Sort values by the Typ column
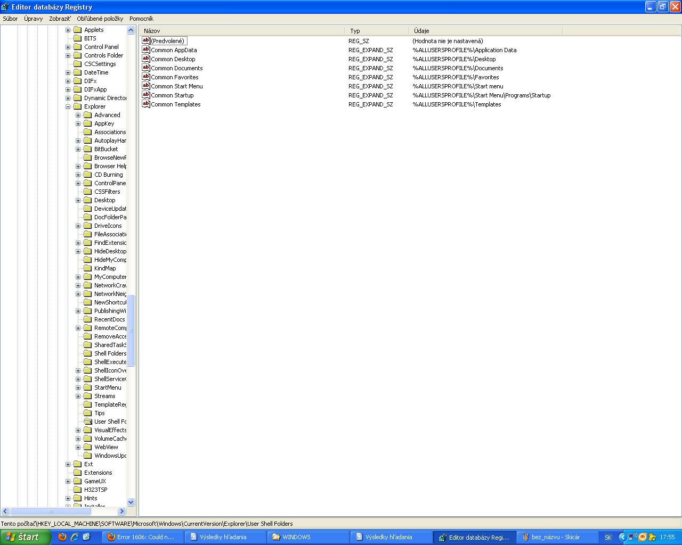The width and height of the screenshot is (682, 545). pyautogui.click(x=377, y=31)
